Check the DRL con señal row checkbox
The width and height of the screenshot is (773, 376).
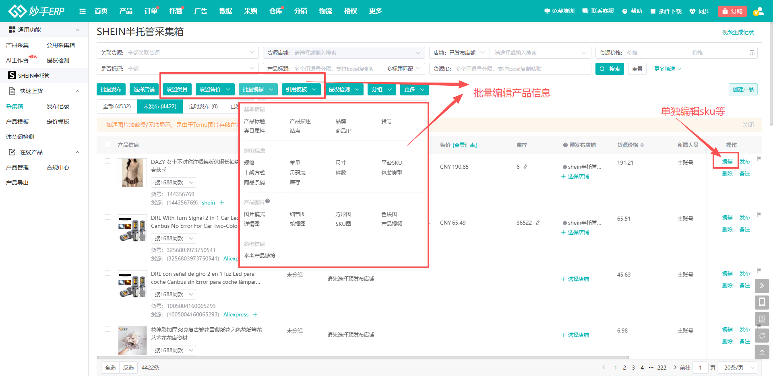(107, 273)
